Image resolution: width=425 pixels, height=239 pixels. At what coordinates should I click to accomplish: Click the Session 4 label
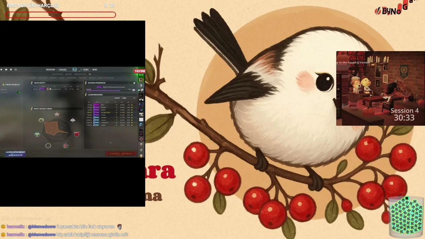pyautogui.click(x=404, y=111)
